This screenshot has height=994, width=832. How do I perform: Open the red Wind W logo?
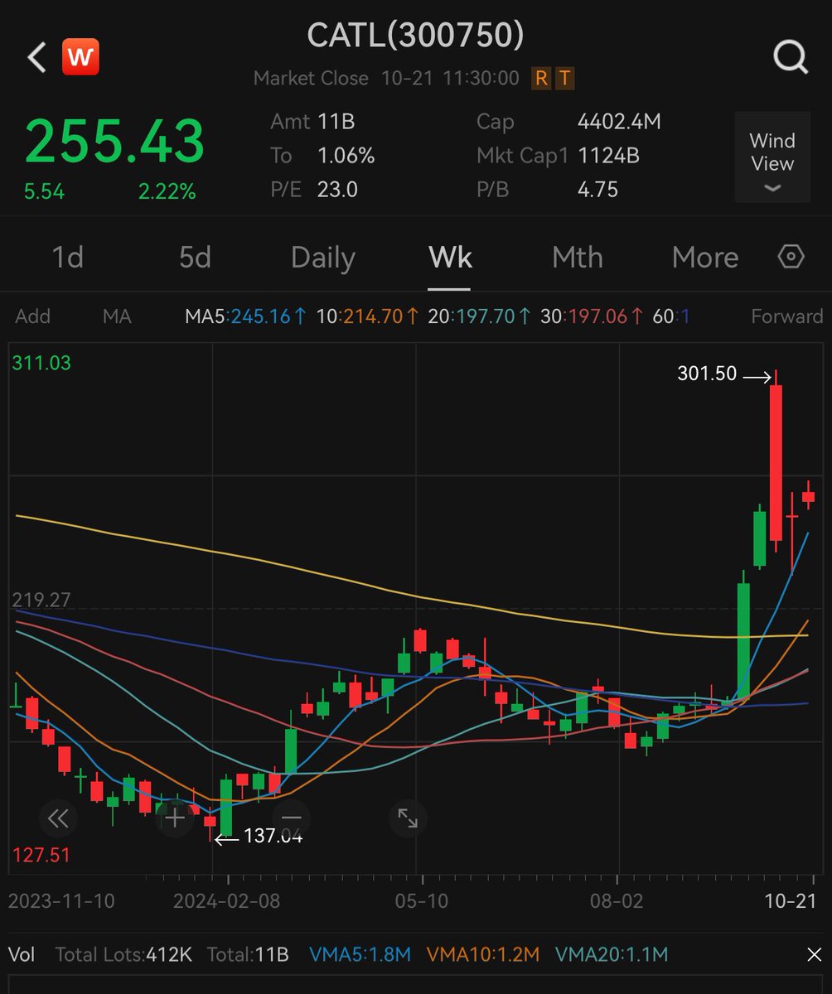[81, 57]
